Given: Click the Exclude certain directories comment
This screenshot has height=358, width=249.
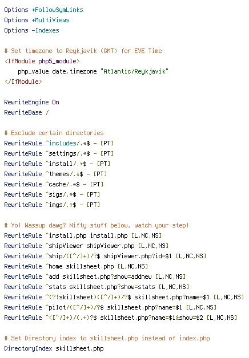Looking at the screenshot, I should 54,133.
